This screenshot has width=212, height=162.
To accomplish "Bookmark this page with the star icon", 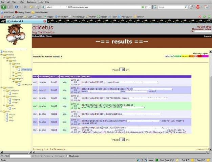I will coord(146,7).
